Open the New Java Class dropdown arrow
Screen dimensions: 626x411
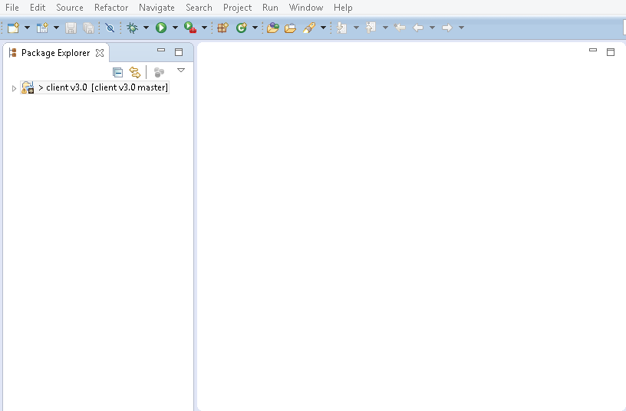point(255,28)
